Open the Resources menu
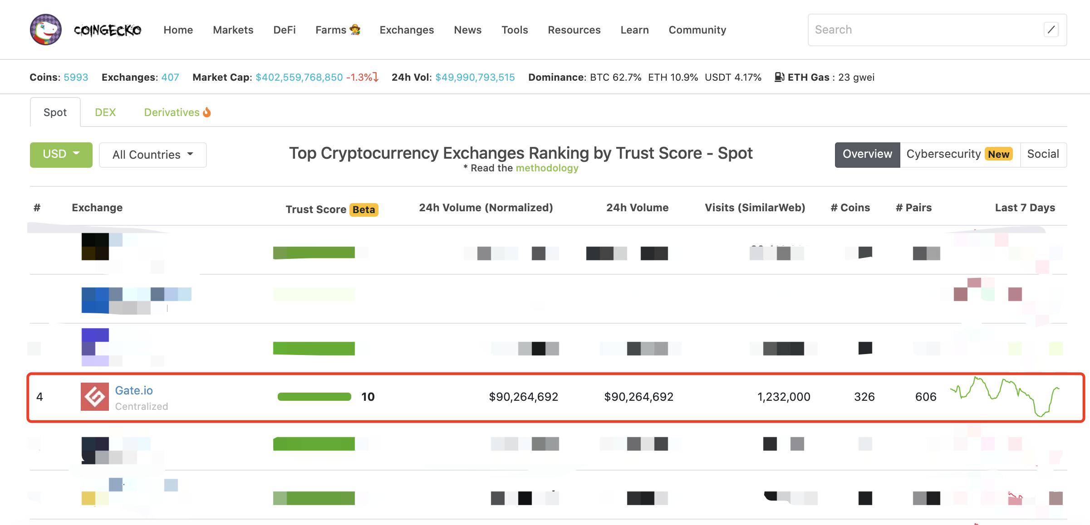The width and height of the screenshot is (1090, 525). pos(574,30)
